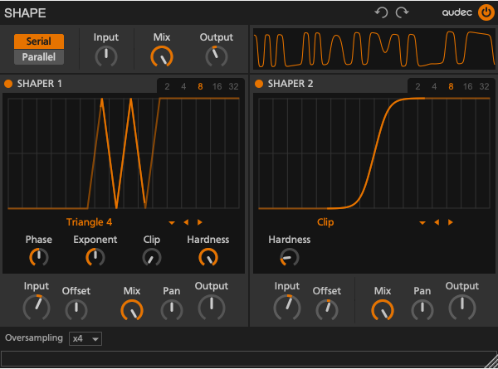498x369 pixels.
Task: Click the Triangle 4 shape name
Action: tap(90, 222)
